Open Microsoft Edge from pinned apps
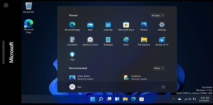 pyautogui.click(x=72, y=26)
